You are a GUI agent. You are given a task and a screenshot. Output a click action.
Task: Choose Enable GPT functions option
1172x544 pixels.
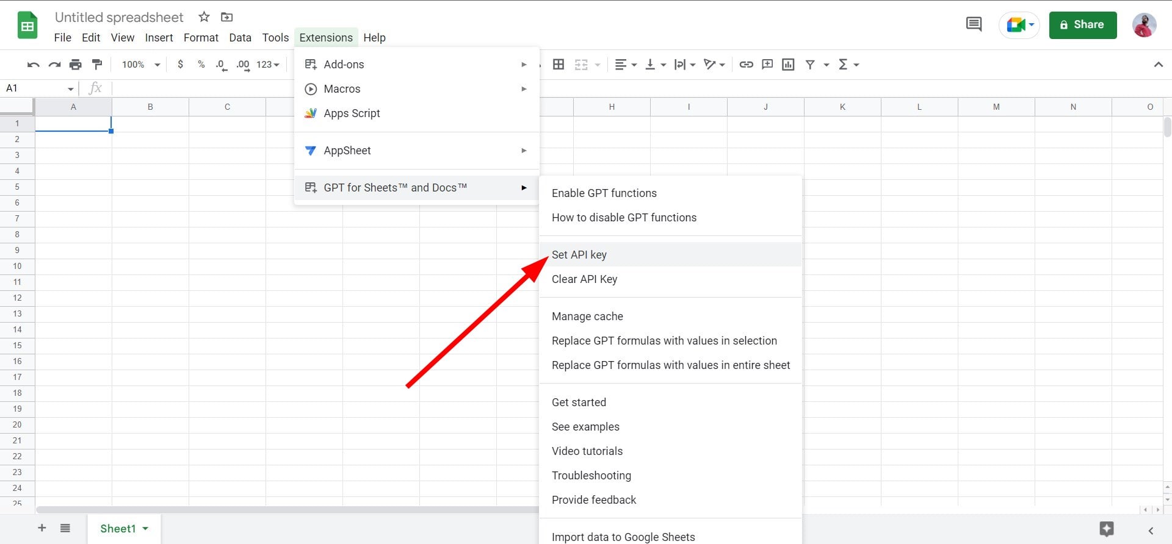coord(604,193)
